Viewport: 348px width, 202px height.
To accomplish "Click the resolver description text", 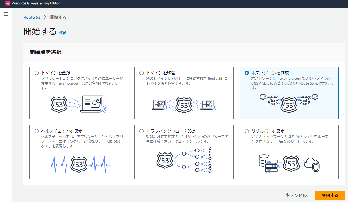I will 291,139.
